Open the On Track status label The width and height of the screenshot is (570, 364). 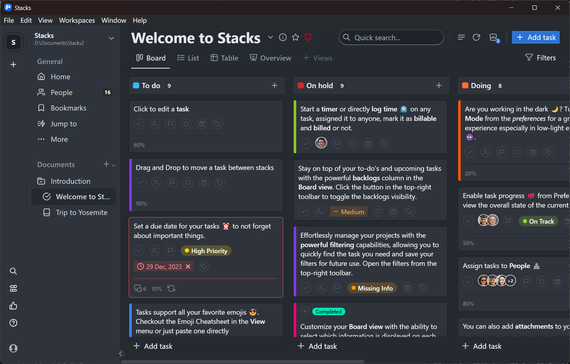tap(538, 221)
